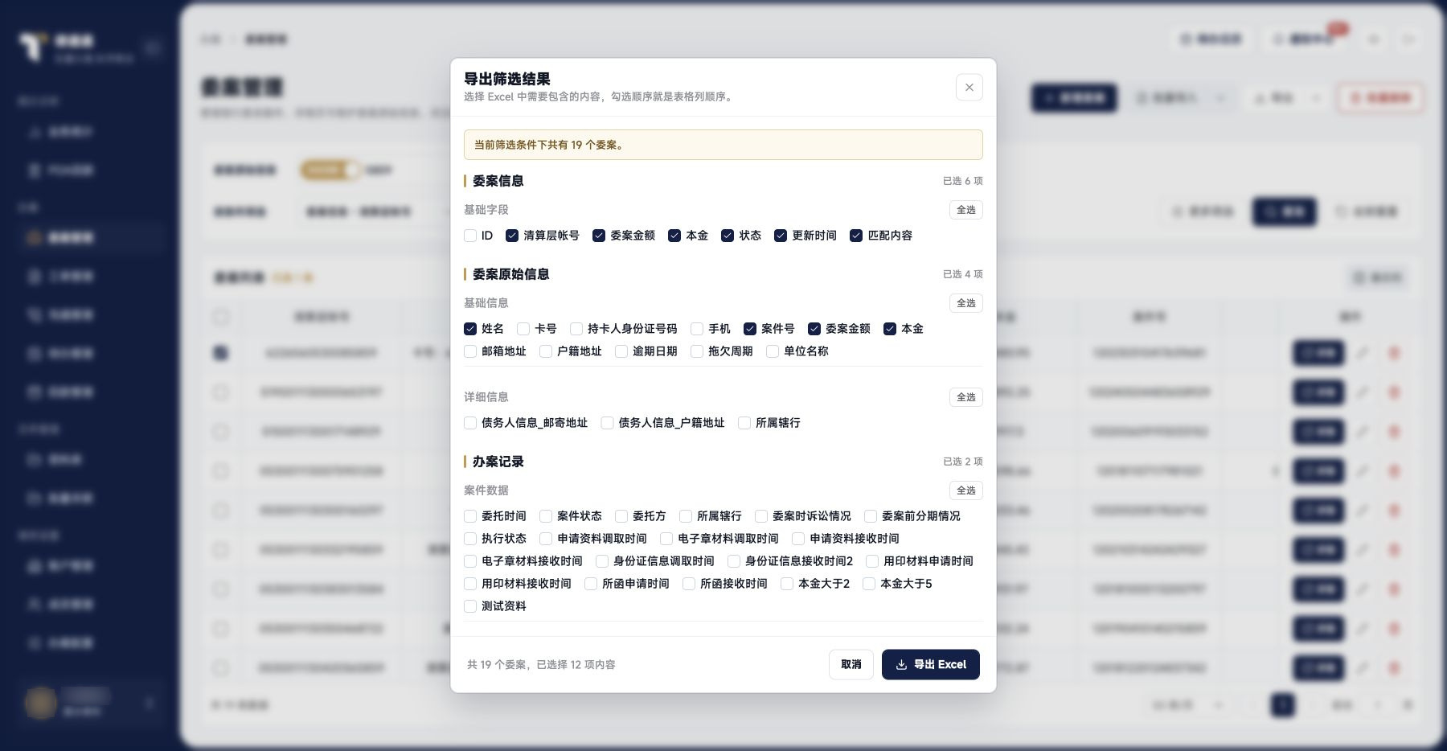Screen dimensions: 1447x751
Task: Check the 委托时间 checkbox
Action: 470,516
